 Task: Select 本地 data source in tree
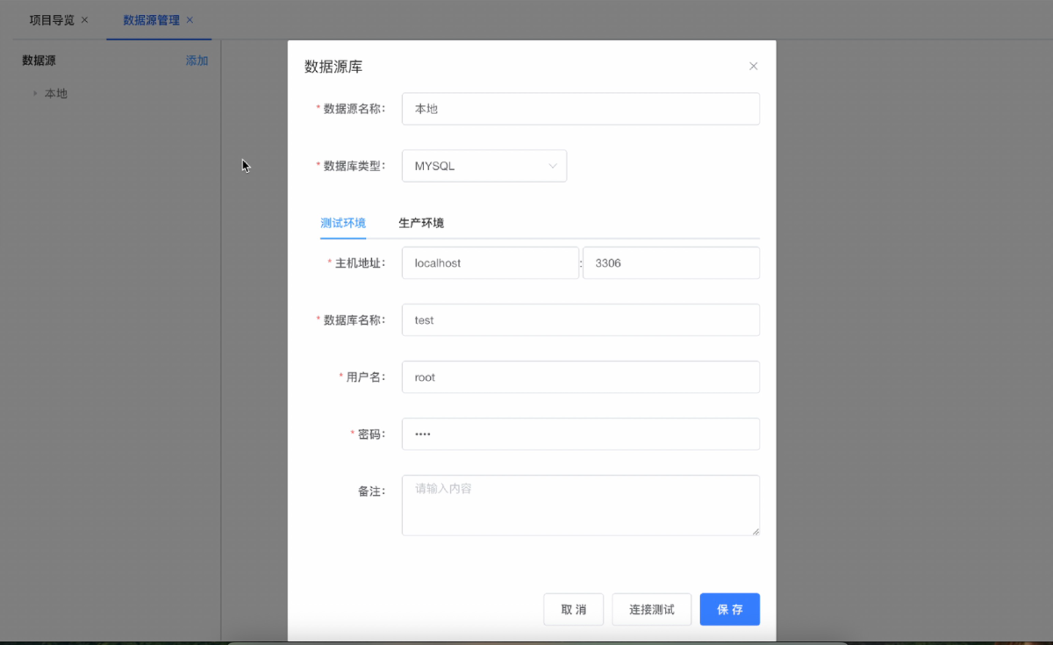(x=56, y=93)
